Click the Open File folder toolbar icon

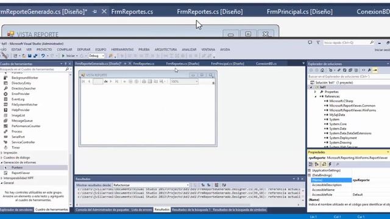pyautogui.click(x=24, y=56)
